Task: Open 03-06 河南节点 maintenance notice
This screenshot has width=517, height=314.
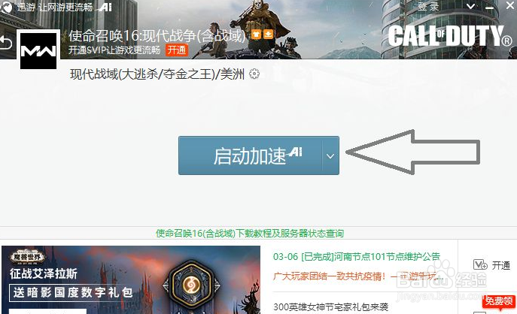Action: [357, 256]
